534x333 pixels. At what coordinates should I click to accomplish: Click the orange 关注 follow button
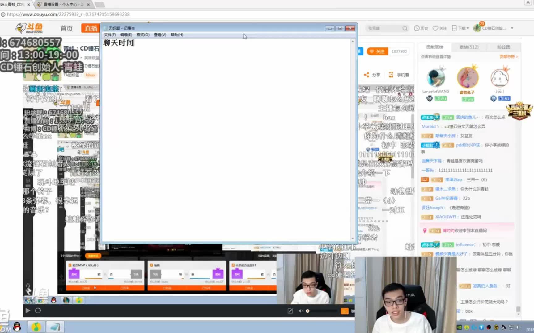[x=377, y=51]
